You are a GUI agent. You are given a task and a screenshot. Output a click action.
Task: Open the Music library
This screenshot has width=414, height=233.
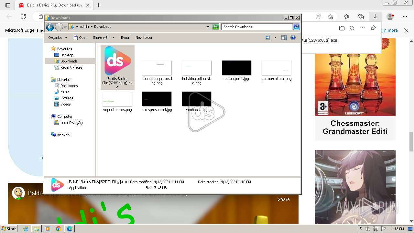65,92
